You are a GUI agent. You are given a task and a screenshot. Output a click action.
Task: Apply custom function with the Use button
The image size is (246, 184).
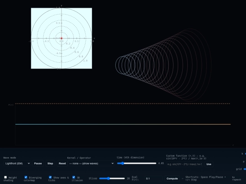[209, 164]
